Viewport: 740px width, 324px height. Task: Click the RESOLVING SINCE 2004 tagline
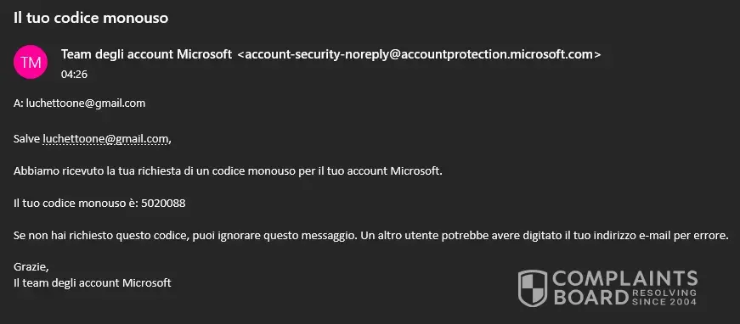(664, 297)
